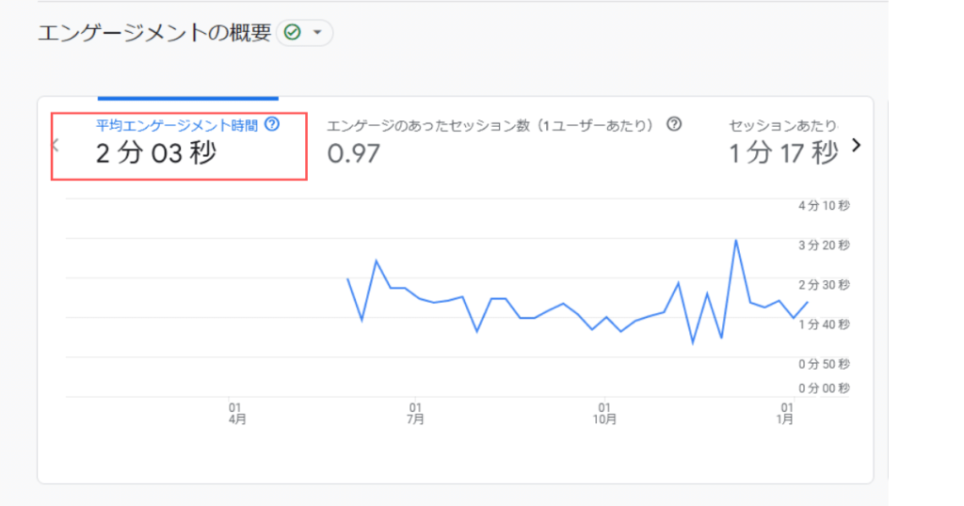Click help icon beside 平均エンゲージメント時間
The height and width of the screenshot is (506, 964).
pyautogui.click(x=272, y=125)
